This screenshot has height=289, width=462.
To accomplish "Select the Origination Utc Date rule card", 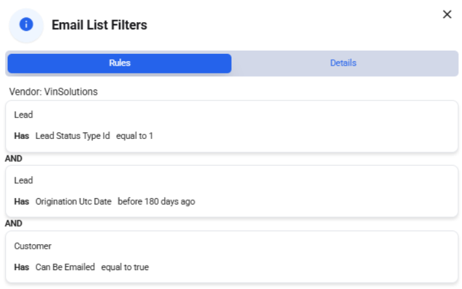I will 232,192.
